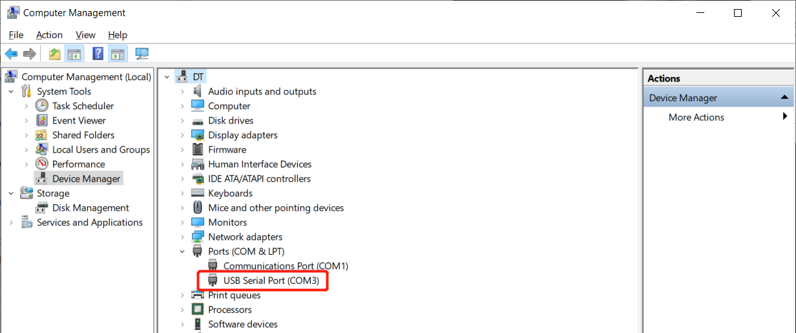796x333 pixels.
Task: Collapse the Ports (COM & LPT) node
Action: [x=183, y=252]
